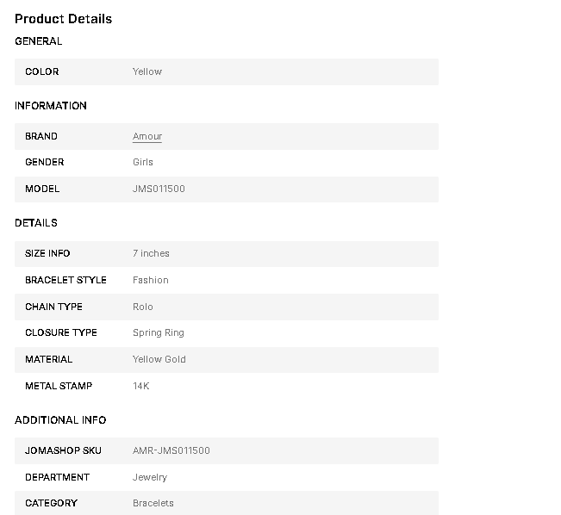Click the DETAILS section heading

pyautogui.click(x=36, y=223)
